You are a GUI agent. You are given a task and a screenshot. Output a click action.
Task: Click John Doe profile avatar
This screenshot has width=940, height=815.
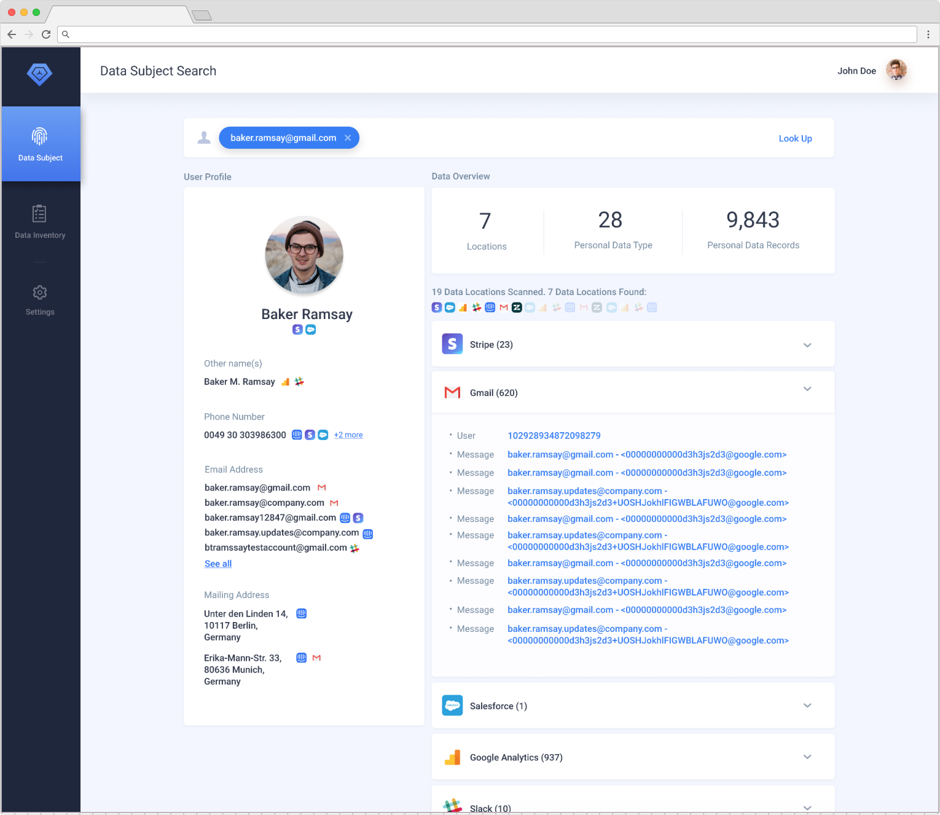click(x=896, y=70)
